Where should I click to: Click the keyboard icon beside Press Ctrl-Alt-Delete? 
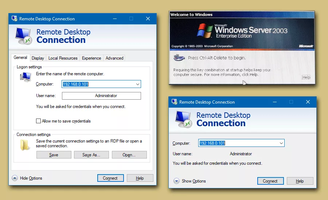pos(179,57)
